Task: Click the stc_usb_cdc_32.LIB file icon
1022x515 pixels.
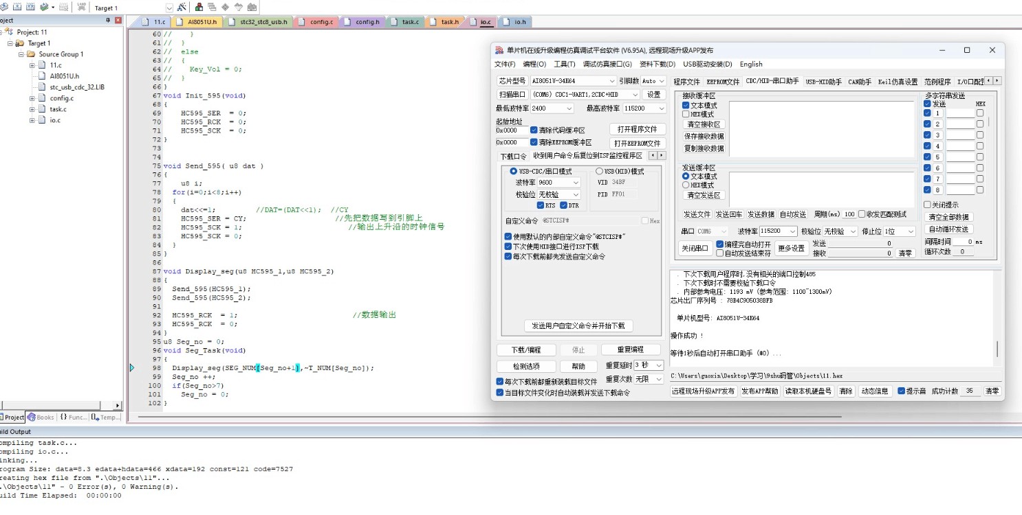Action: click(42, 87)
